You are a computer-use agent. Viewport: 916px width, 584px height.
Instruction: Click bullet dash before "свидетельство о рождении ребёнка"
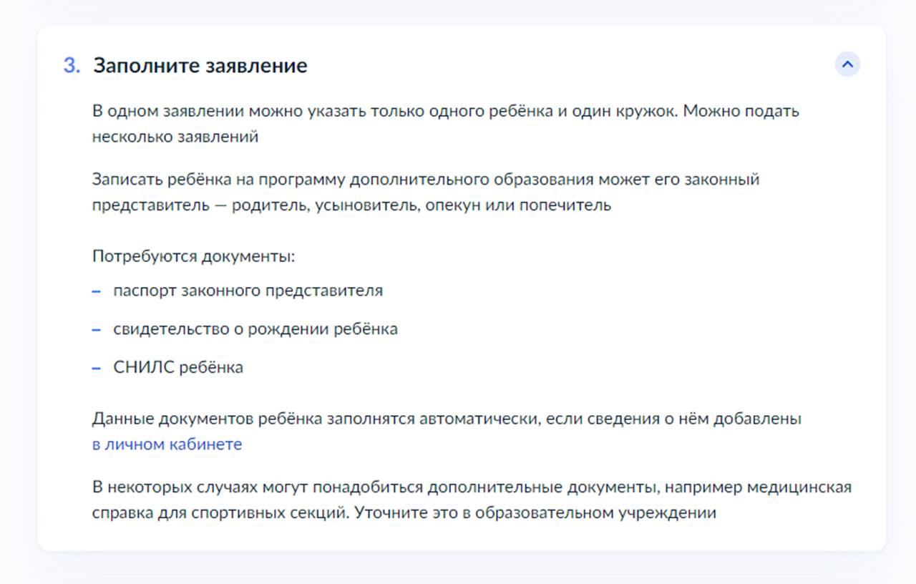(x=95, y=328)
